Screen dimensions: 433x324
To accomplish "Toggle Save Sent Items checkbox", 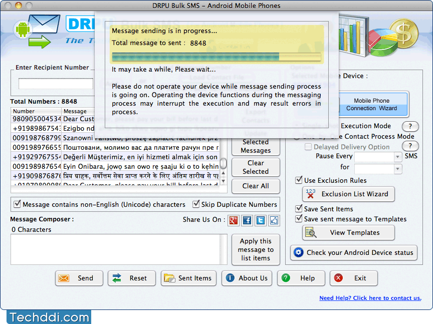I will pos(299,208).
